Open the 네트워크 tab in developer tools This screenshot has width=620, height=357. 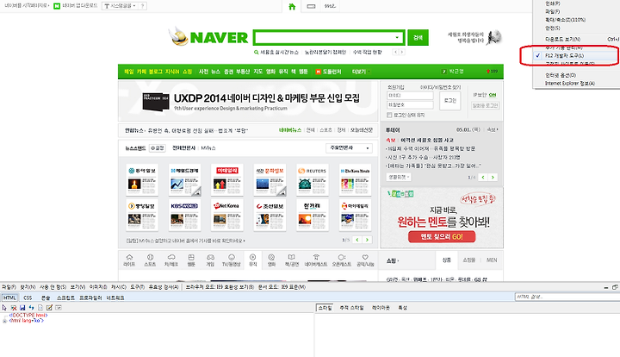click(115, 297)
